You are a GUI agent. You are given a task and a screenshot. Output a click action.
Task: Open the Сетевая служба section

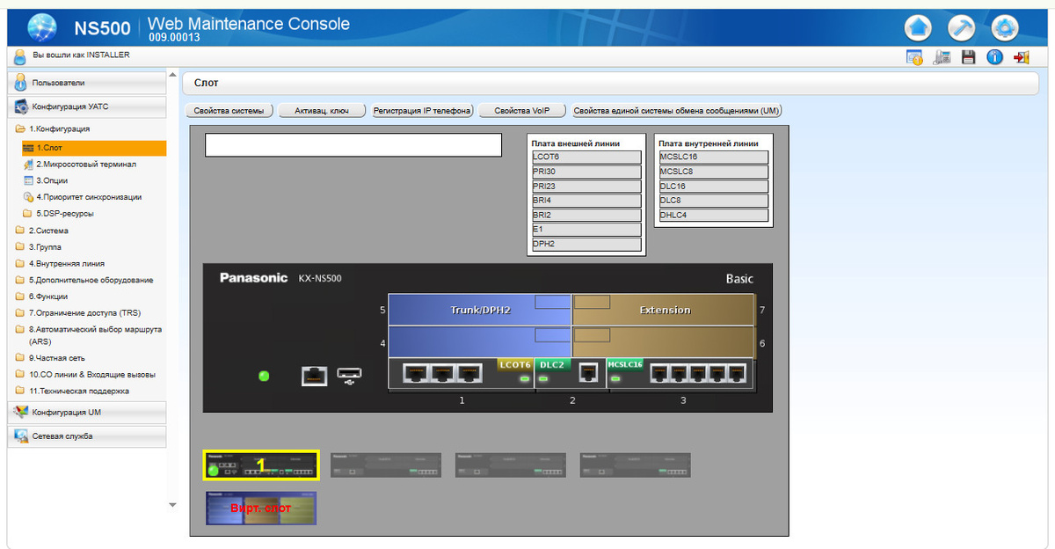click(87, 436)
